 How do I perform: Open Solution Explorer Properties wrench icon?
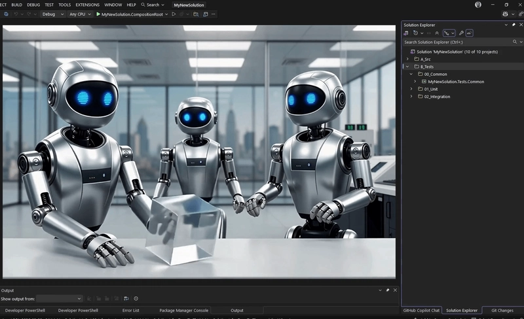[x=461, y=33]
